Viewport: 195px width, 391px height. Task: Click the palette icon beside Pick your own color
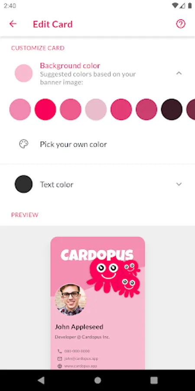pos(24,144)
